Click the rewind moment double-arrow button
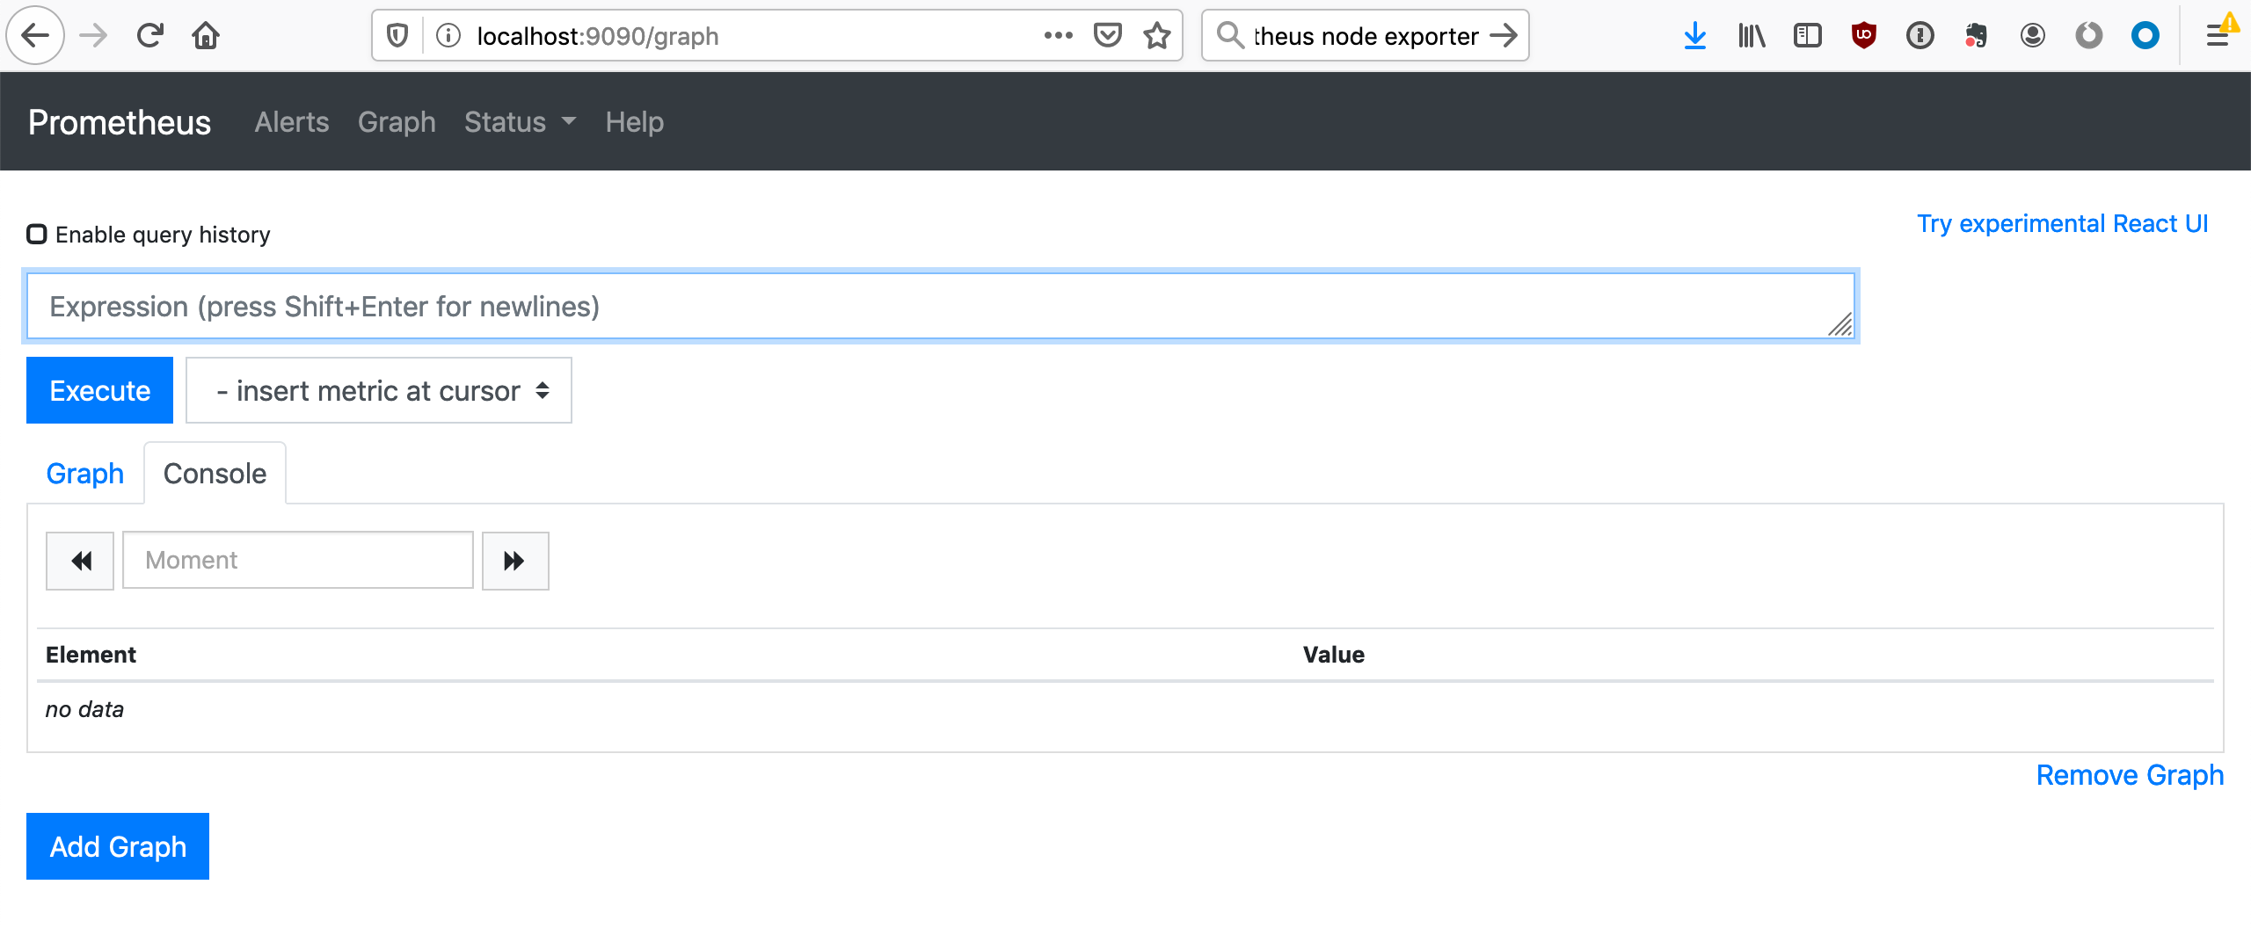Viewport: 2251px width, 928px height. (x=80, y=561)
